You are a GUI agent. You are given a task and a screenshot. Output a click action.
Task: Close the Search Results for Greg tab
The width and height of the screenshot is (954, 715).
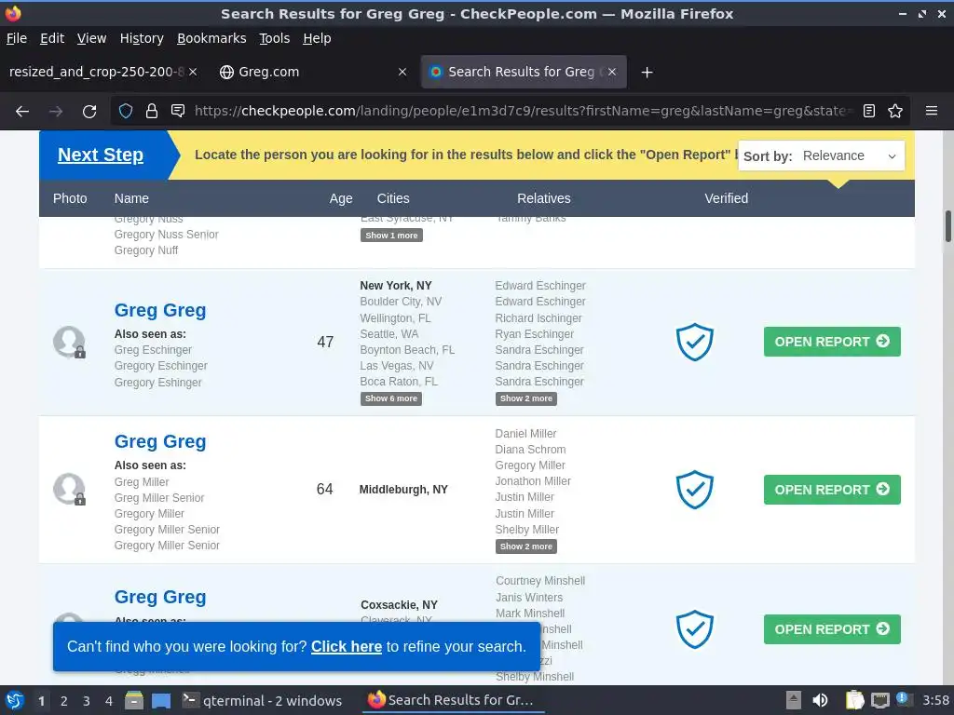[612, 72]
